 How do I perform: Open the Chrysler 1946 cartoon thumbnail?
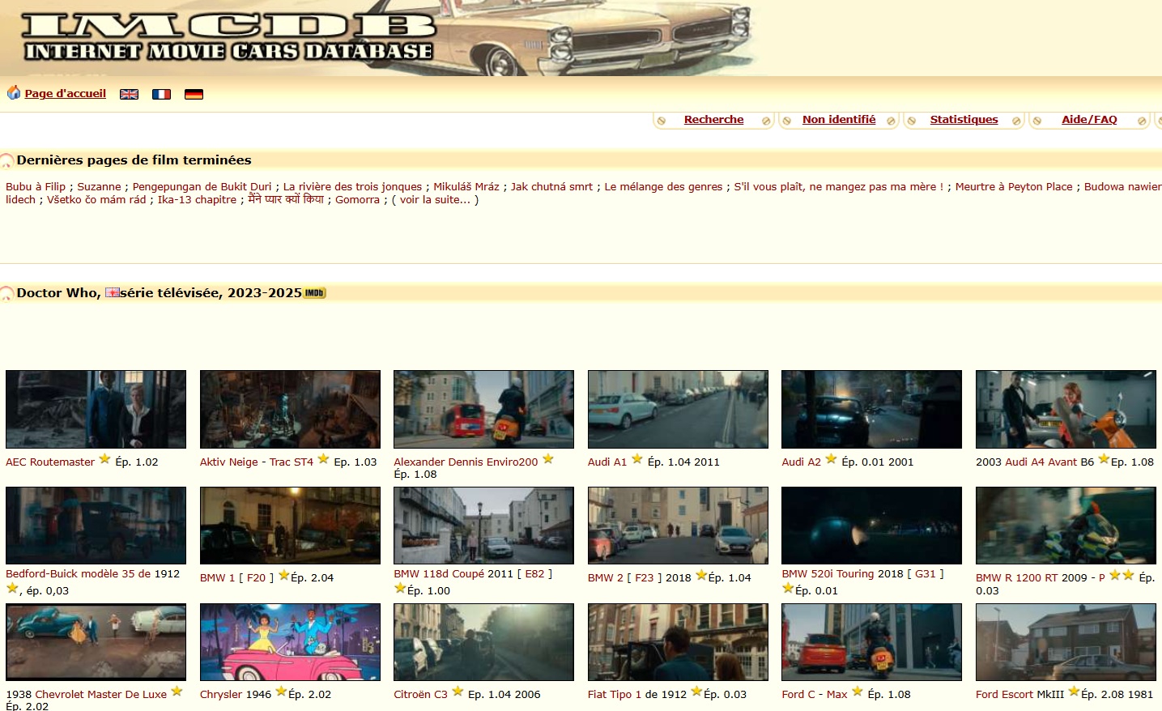[290, 642]
